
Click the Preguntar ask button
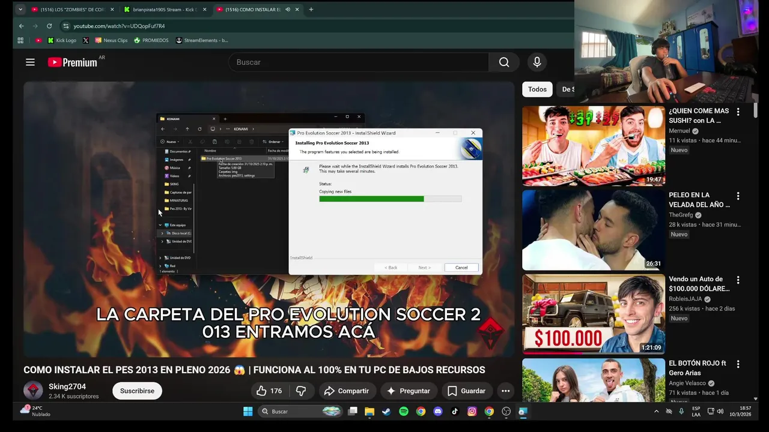point(409,391)
